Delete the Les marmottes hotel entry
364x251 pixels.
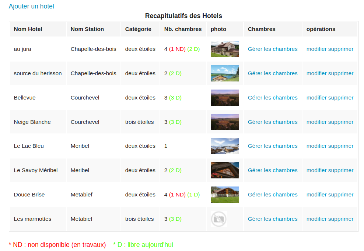tap(341, 219)
